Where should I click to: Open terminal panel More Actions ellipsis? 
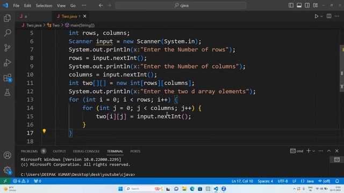pyautogui.click(x=321, y=151)
